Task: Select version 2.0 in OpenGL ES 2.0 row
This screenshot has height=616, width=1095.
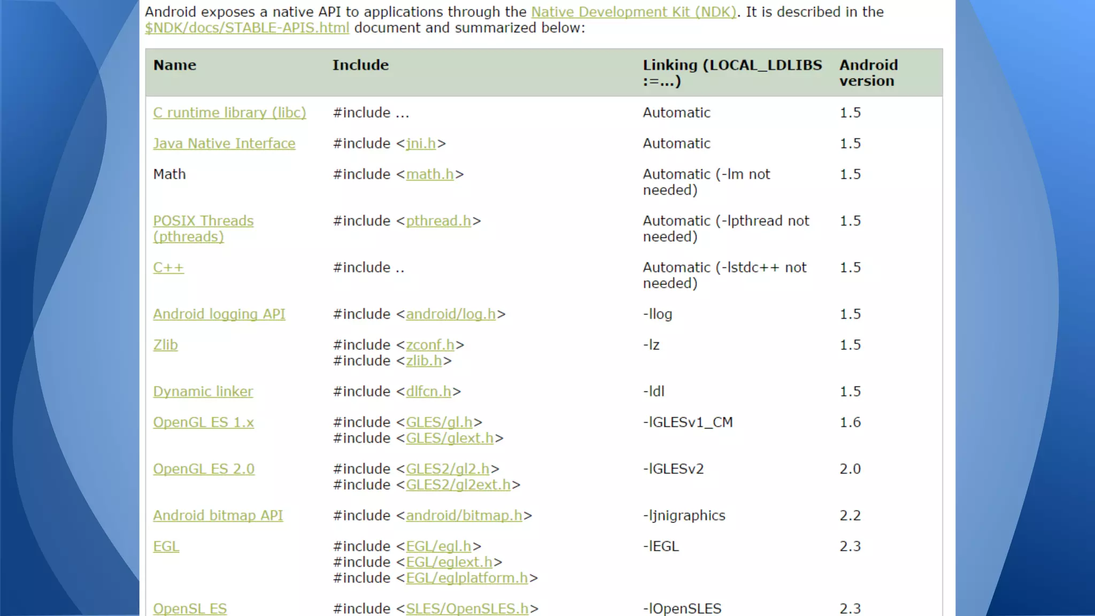Action: [850, 469]
